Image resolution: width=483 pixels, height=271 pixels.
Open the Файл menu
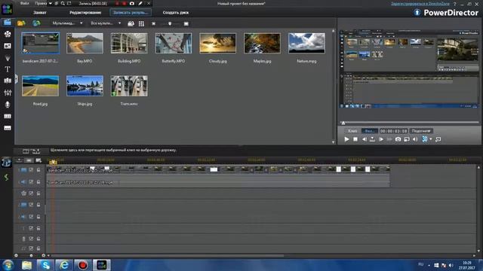click(x=25, y=3)
